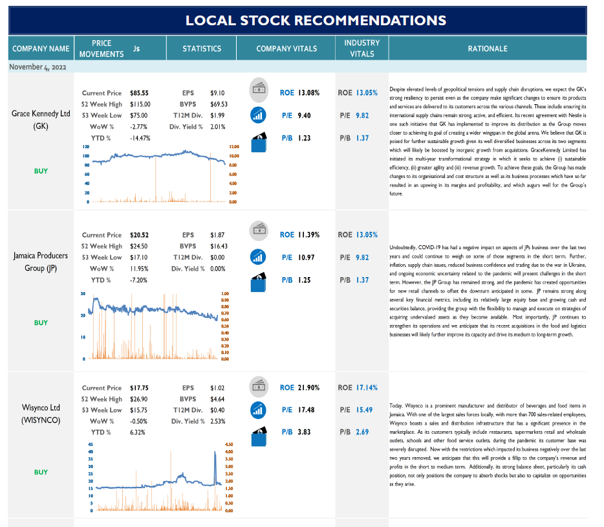Select the Wisynco Ltd (WISYNCO) name
604x527 pixels.
click(x=41, y=414)
